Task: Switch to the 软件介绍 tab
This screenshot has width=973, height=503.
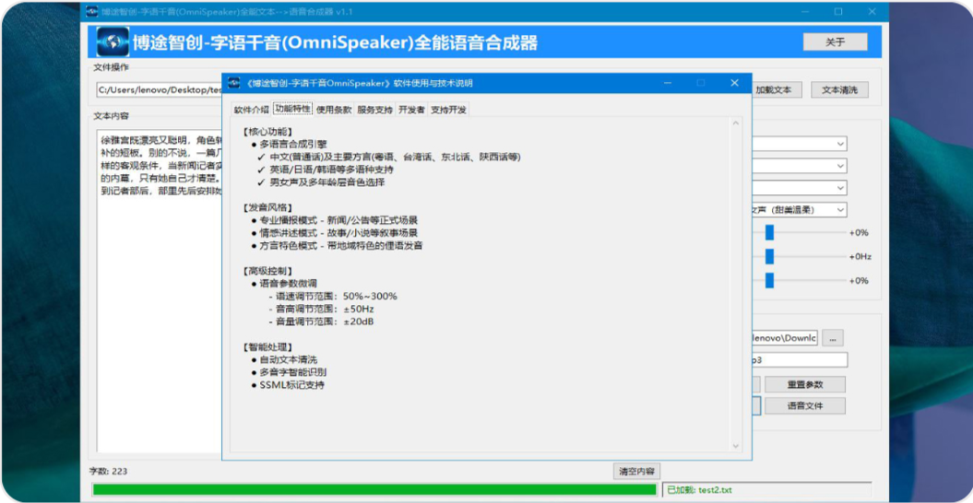Action: [251, 110]
